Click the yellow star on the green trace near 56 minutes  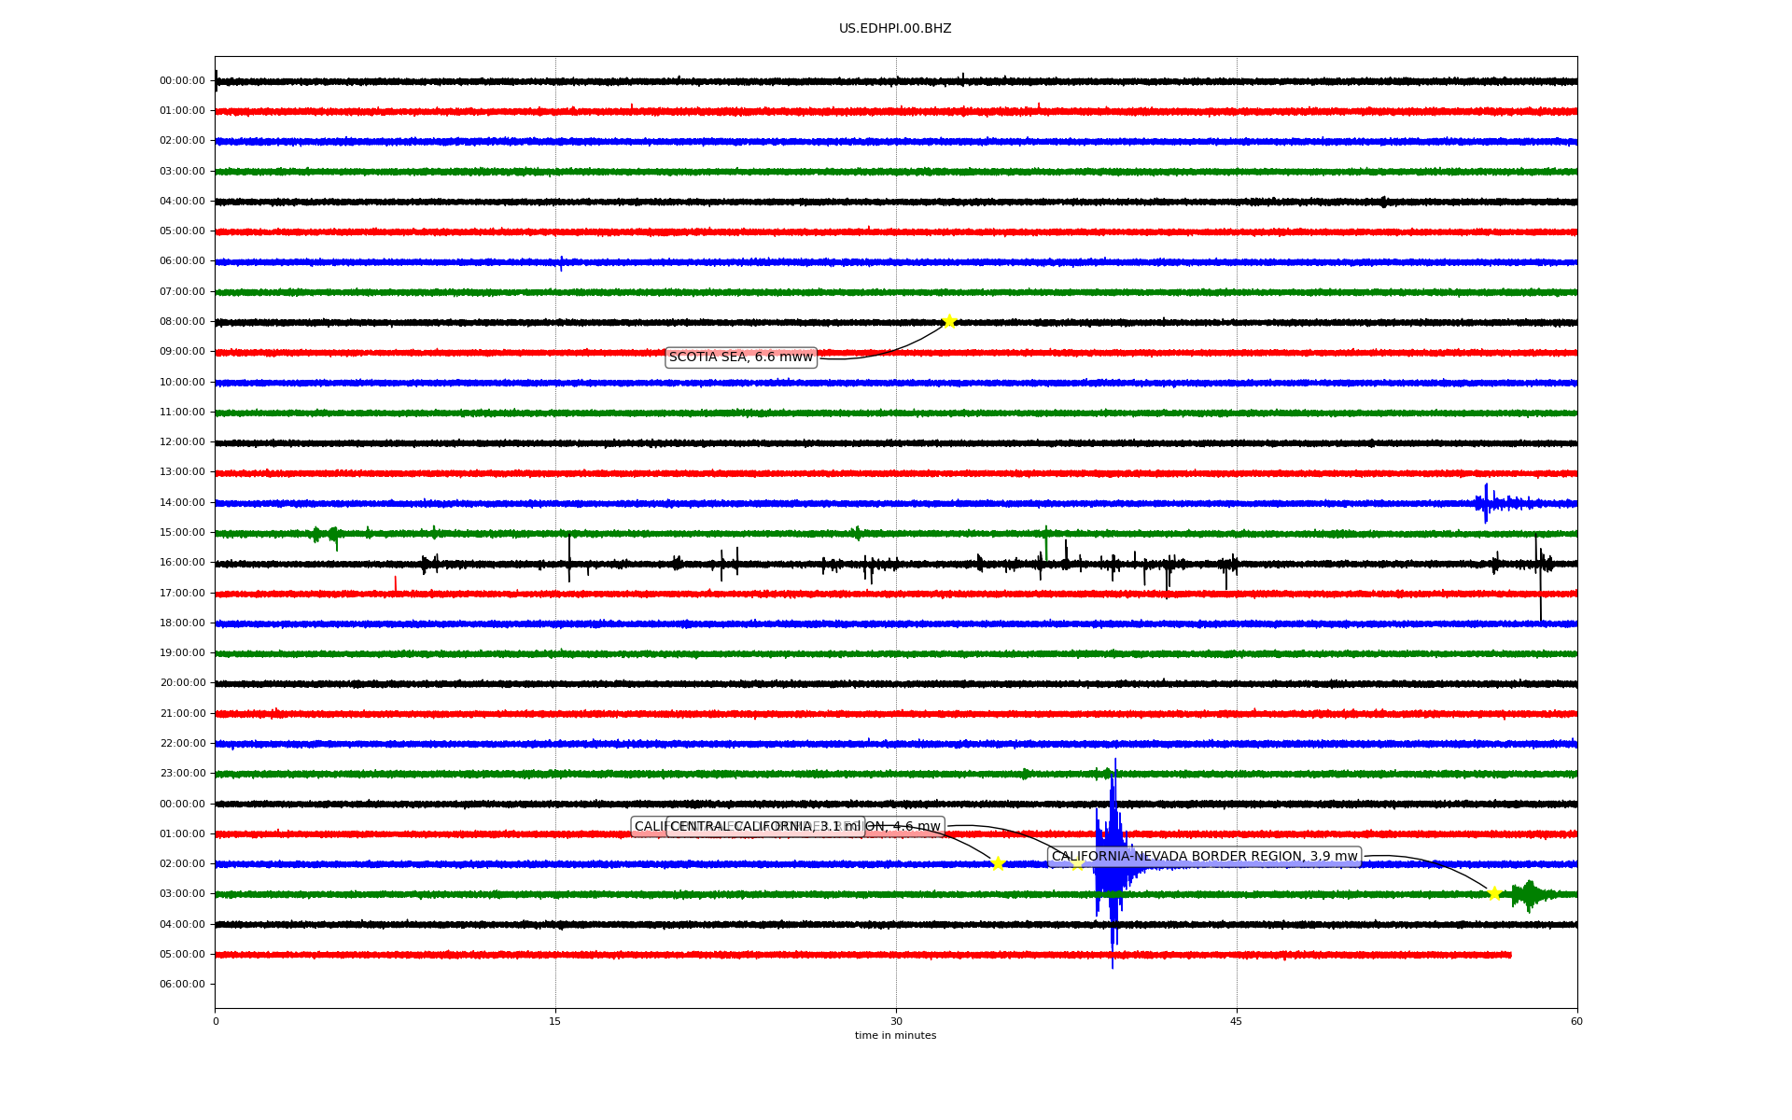(x=1494, y=893)
